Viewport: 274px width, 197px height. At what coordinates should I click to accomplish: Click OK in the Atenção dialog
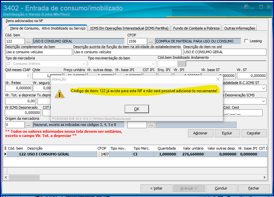[137, 109]
